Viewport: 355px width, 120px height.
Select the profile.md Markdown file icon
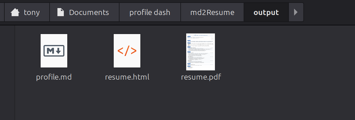click(x=54, y=51)
